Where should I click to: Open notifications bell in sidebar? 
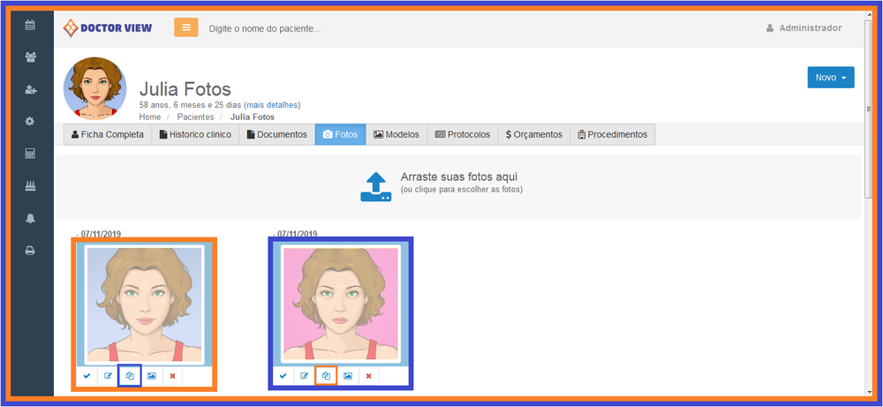tap(30, 218)
